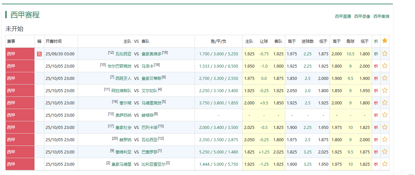Screen dimensions: 415x175
Task: Star the 塞维利亚 vs 巴塞罗那 match
Action: [x=385, y=152]
